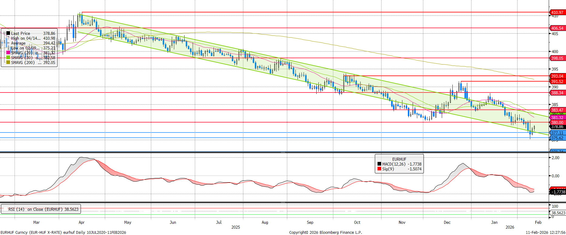Select the Low marker icon in legend
566x235 pixels.
tap(8, 48)
